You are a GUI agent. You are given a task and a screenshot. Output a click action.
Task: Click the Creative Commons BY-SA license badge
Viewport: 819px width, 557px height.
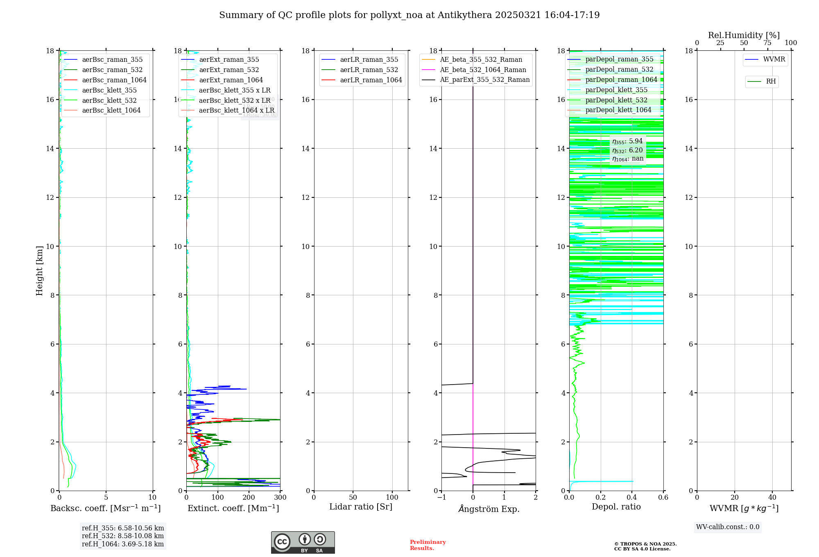coord(303,543)
